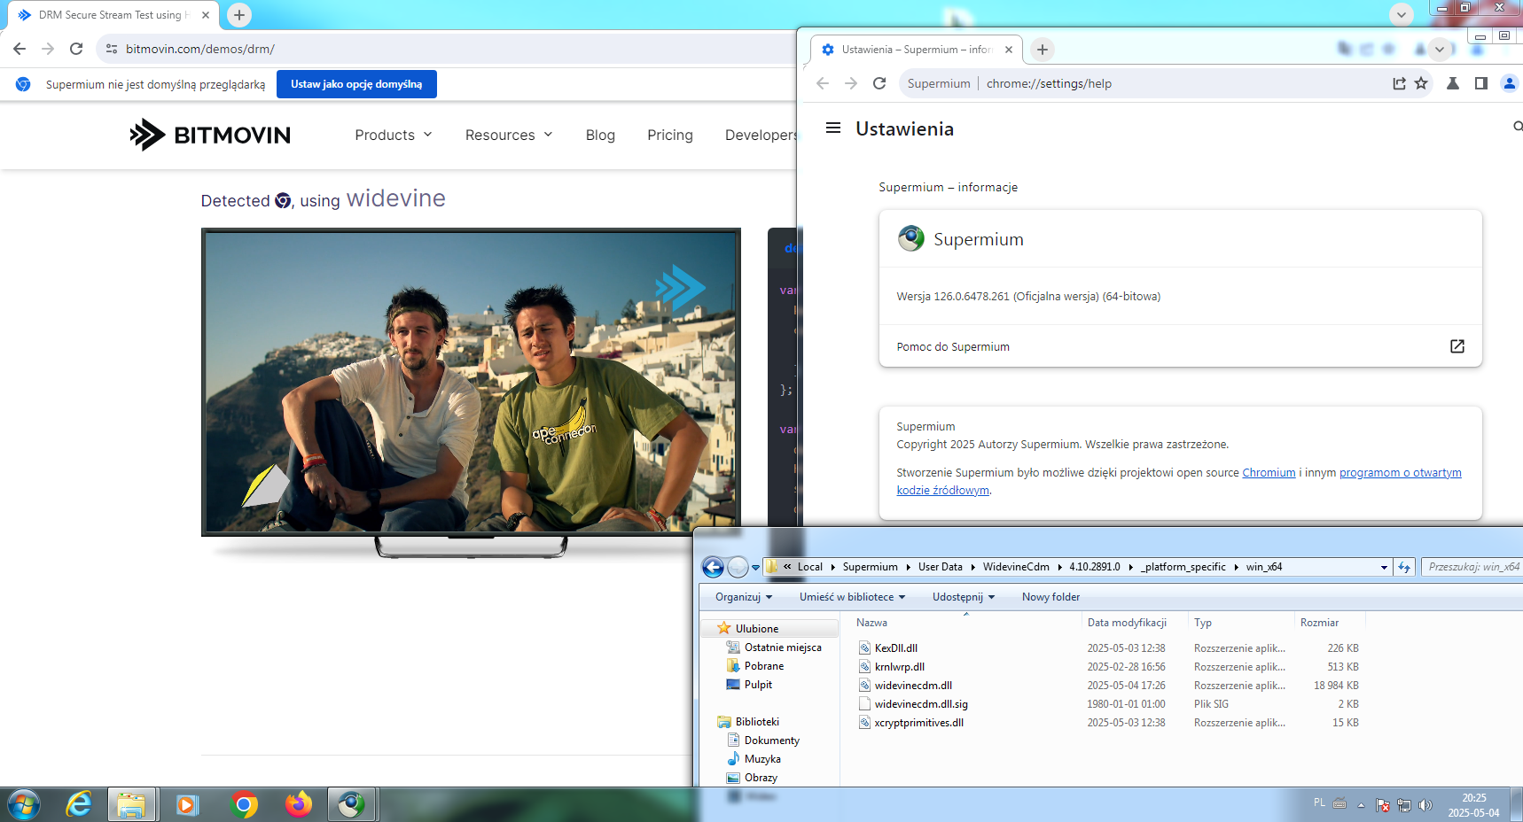Expand the Products dropdown menu

point(393,135)
